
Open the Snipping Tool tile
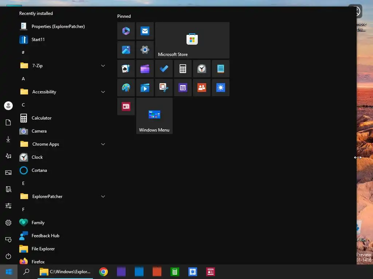click(x=164, y=88)
